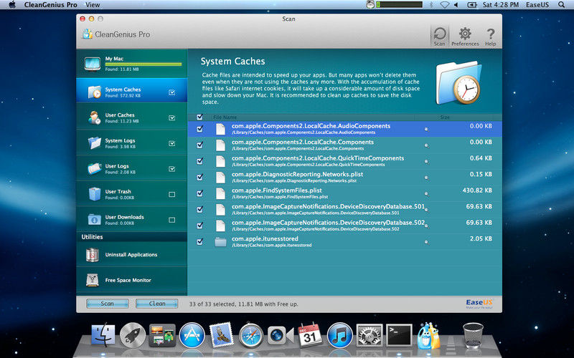574x358 pixels.
Task: Sort by File Name column header
Action: pyautogui.click(x=225, y=117)
